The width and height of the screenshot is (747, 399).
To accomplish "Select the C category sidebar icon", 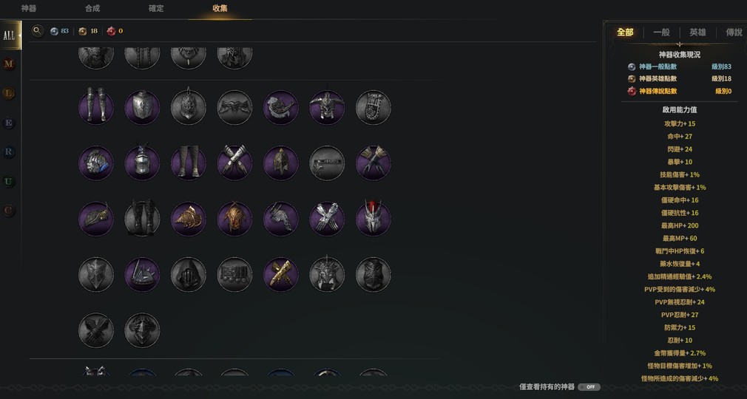I will [9, 211].
